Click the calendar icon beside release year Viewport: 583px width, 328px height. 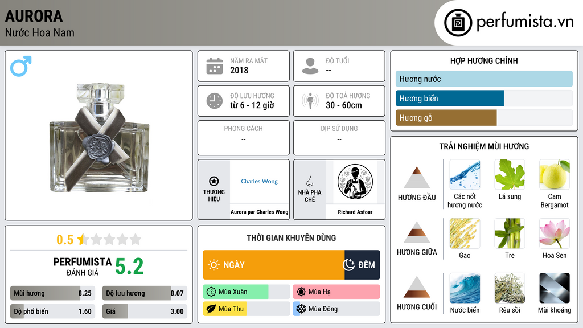point(215,66)
